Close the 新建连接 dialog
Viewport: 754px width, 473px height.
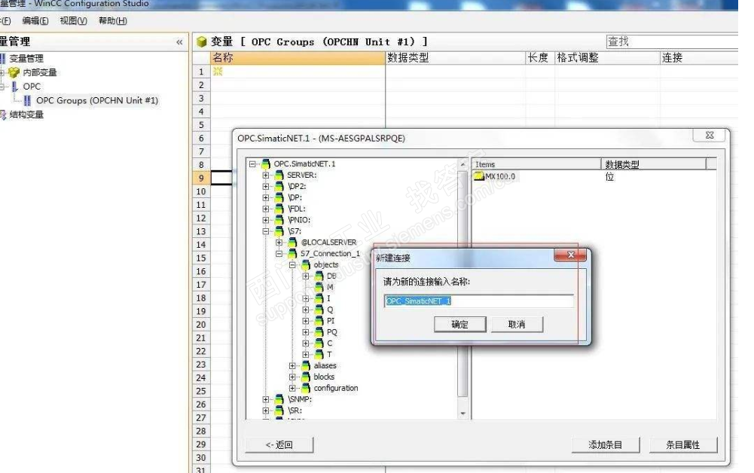pos(570,255)
